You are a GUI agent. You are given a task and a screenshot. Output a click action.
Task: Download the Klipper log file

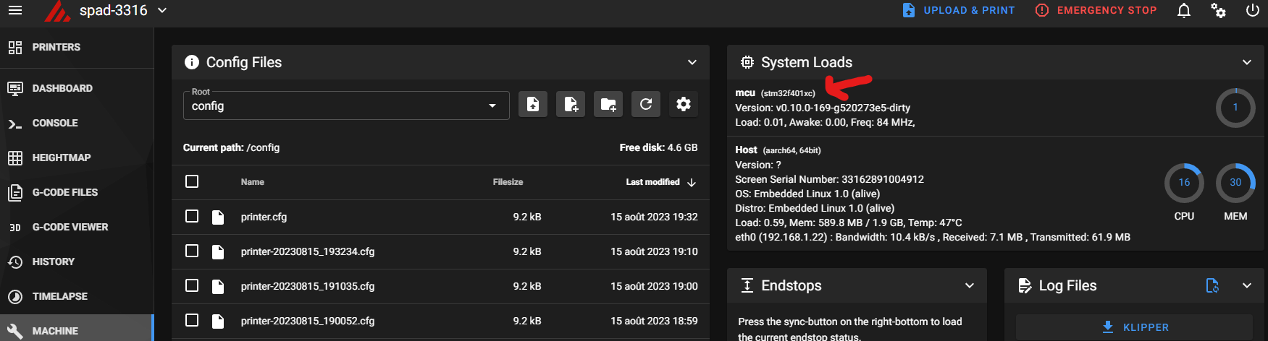[1134, 327]
